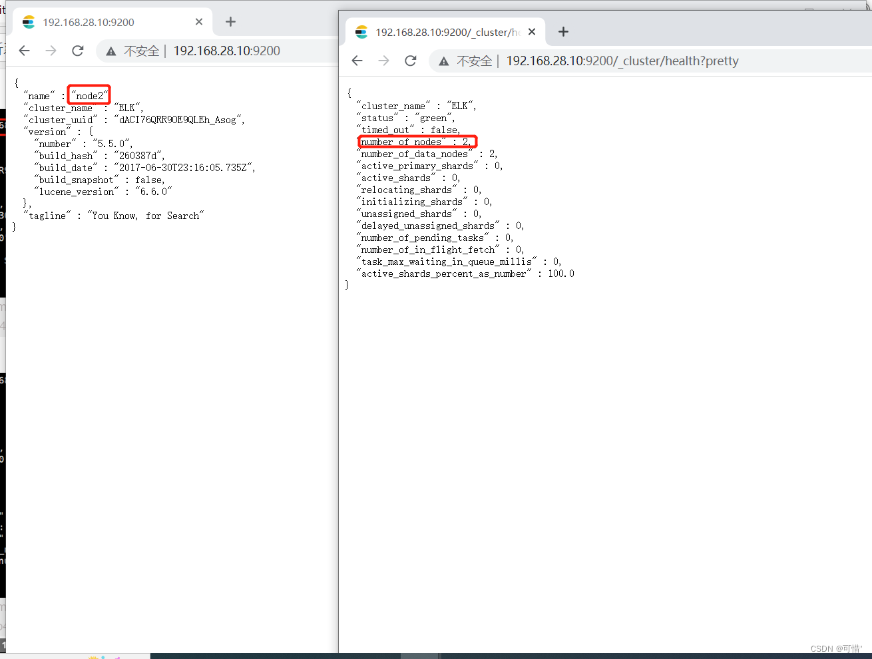872x659 pixels.
Task: Select the _cluster/health tab in right window
Action: tap(445, 32)
